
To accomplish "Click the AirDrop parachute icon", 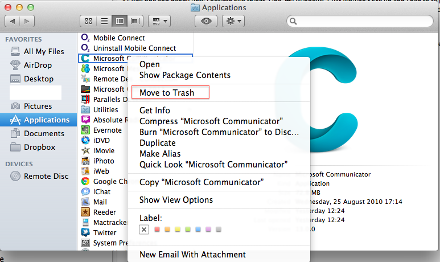I will (15, 65).
